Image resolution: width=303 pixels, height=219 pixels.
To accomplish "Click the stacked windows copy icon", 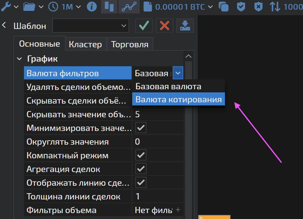I will (x=224, y=7).
